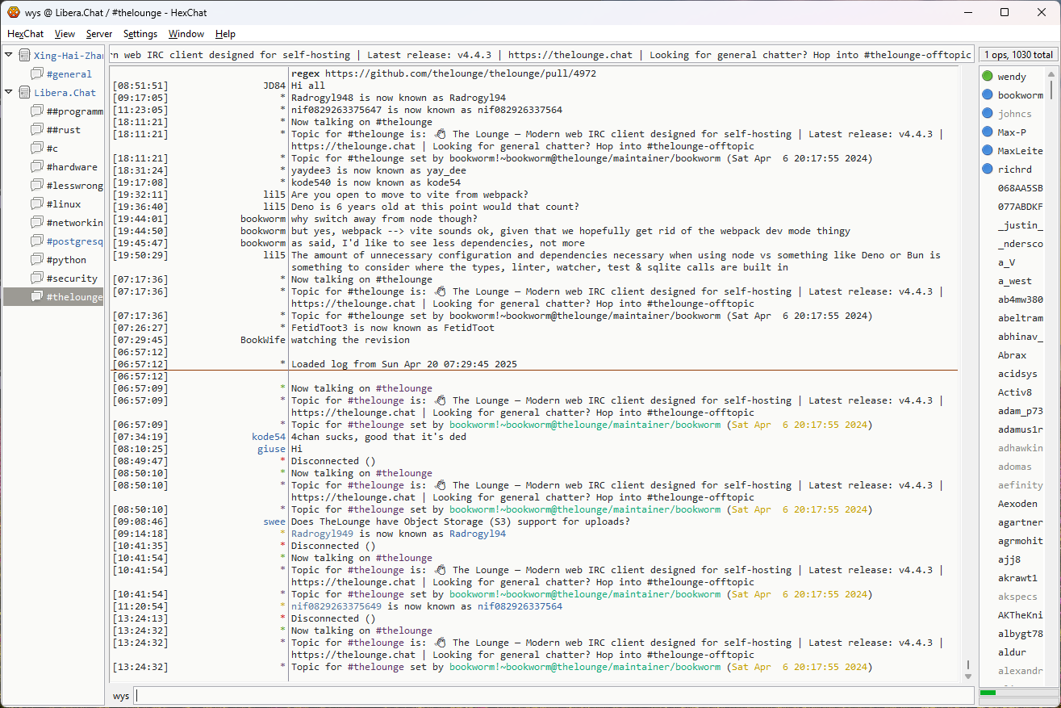Switch to the #linux channel

click(64, 204)
